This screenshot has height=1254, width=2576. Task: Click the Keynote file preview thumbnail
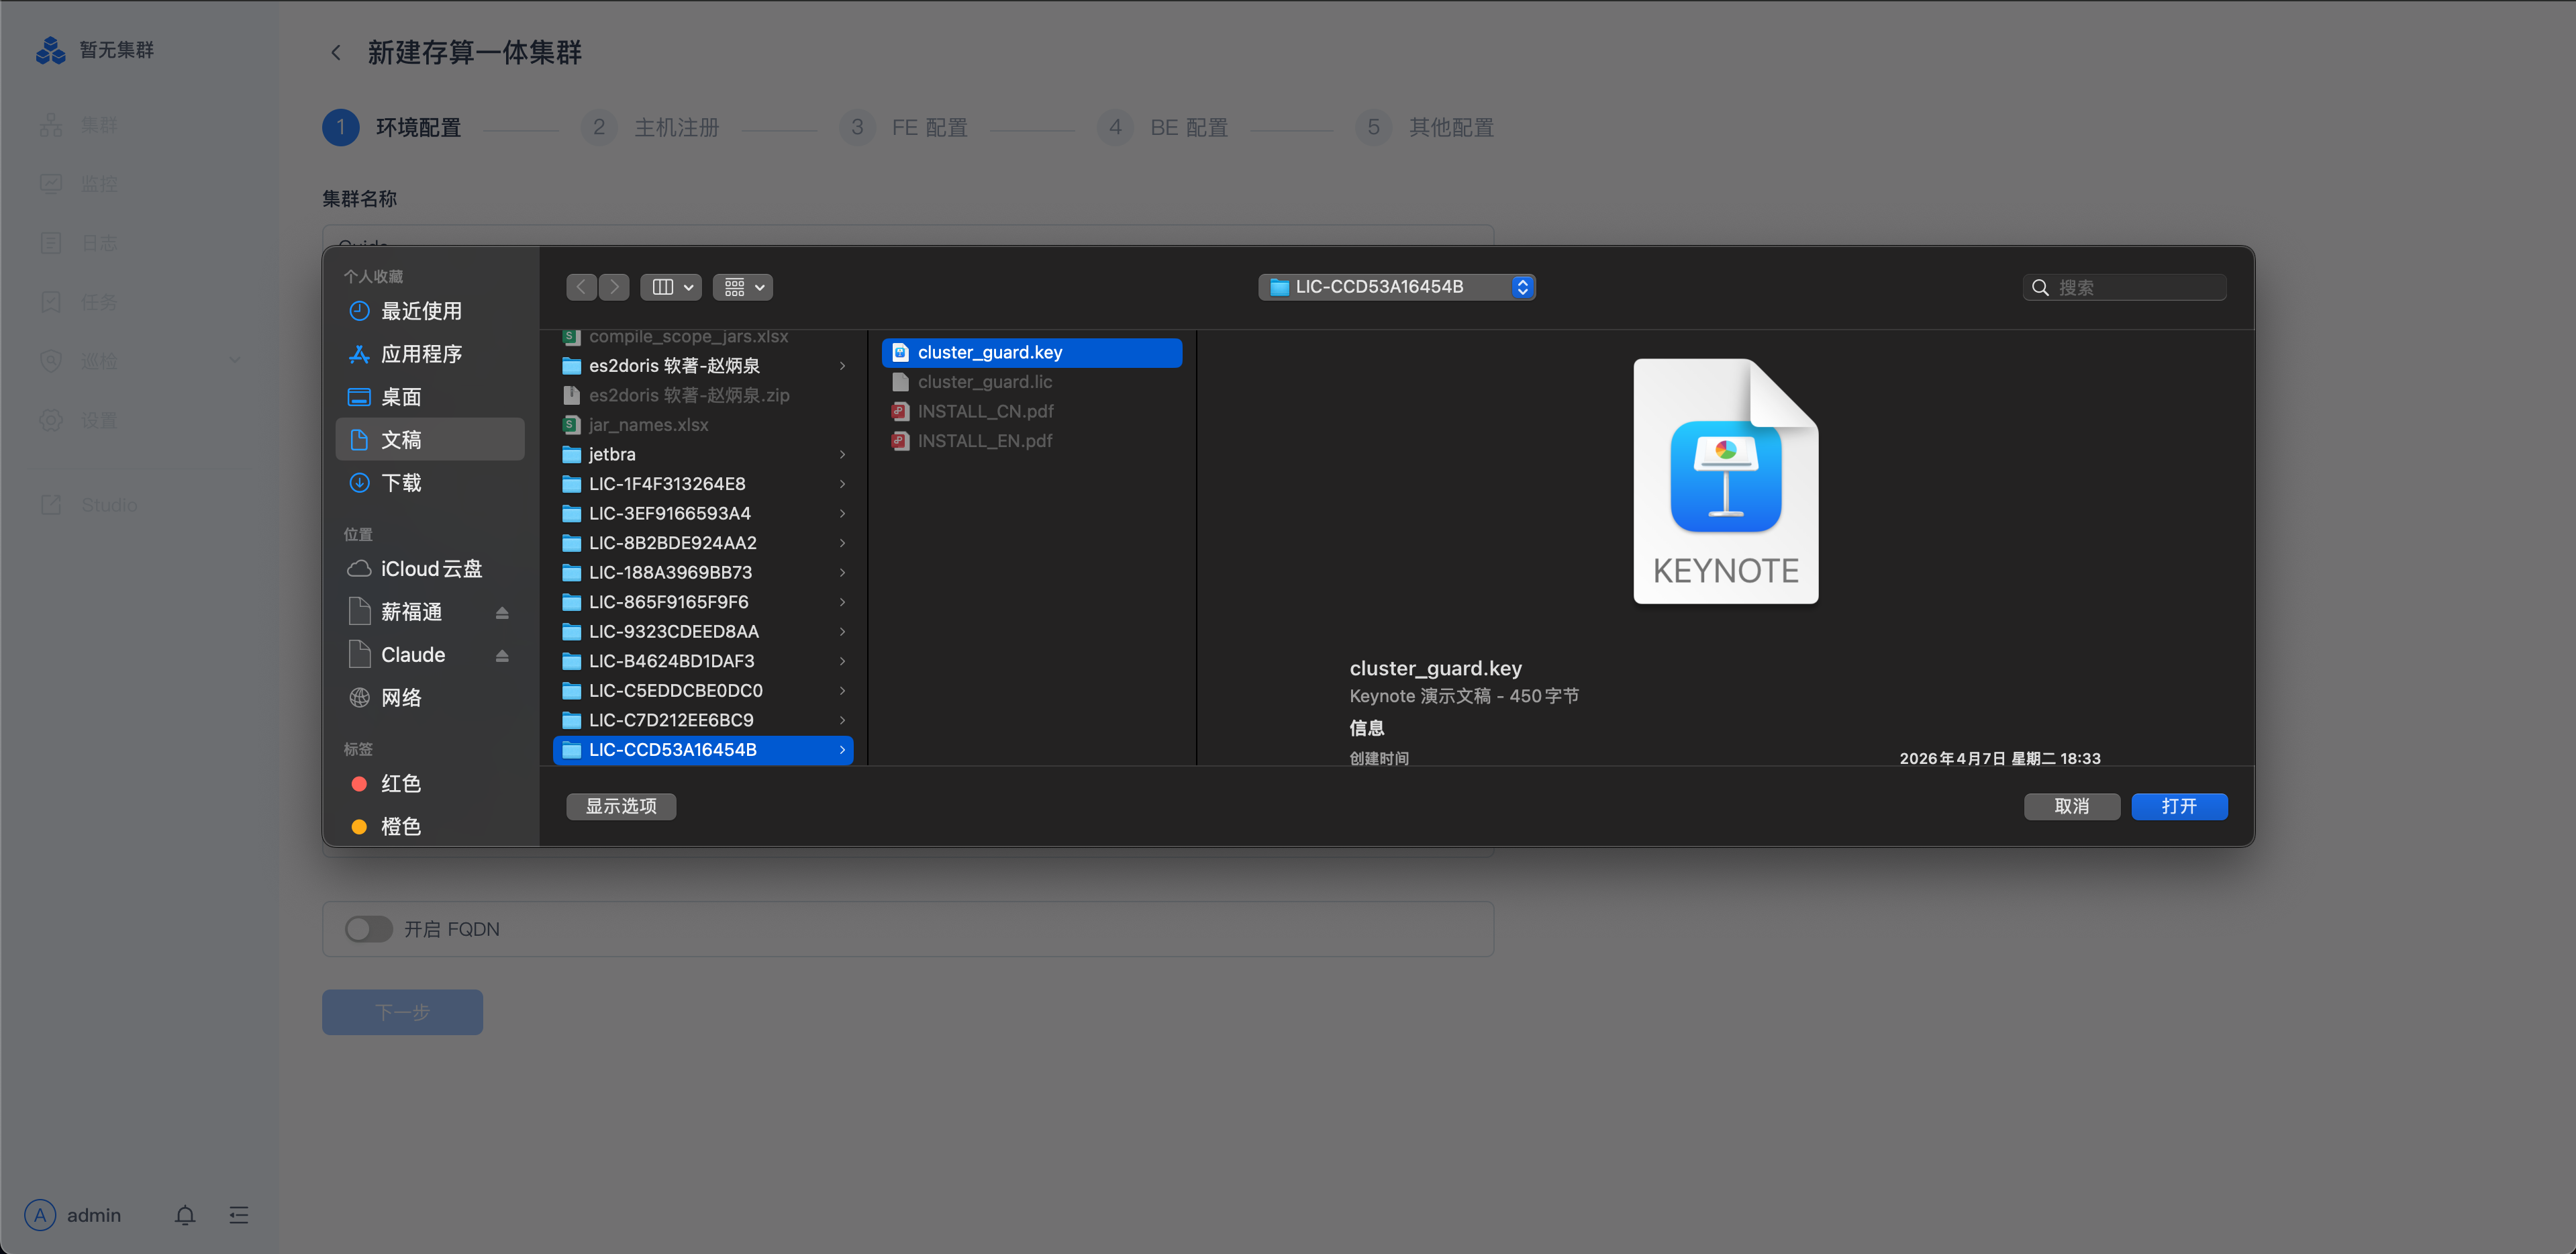point(1726,481)
